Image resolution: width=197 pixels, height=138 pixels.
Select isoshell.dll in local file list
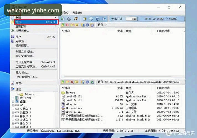[x=73, y=97]
